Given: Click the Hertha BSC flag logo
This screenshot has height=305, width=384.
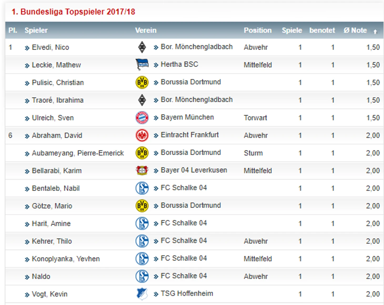Looking at the screenshot, I should coord(142,65).
